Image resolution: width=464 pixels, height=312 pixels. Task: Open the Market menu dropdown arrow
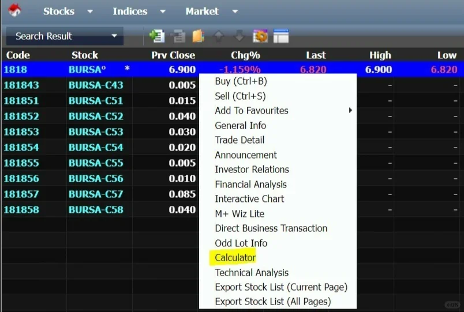[235, 12]
